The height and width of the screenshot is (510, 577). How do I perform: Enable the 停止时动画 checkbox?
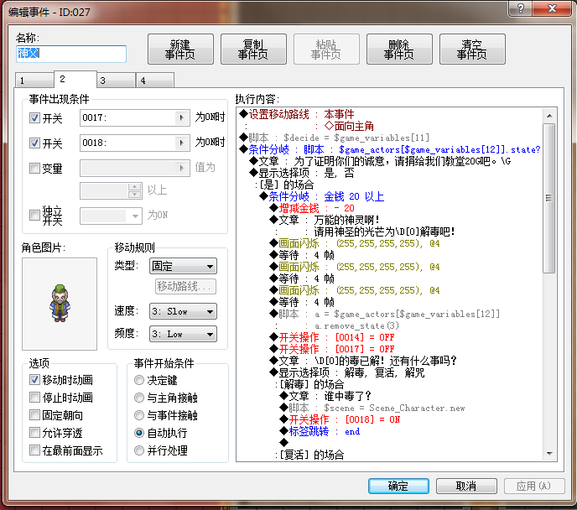[34, 398]
